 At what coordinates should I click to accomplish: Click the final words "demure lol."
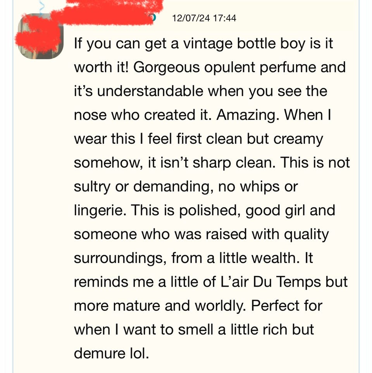[111, 354]
